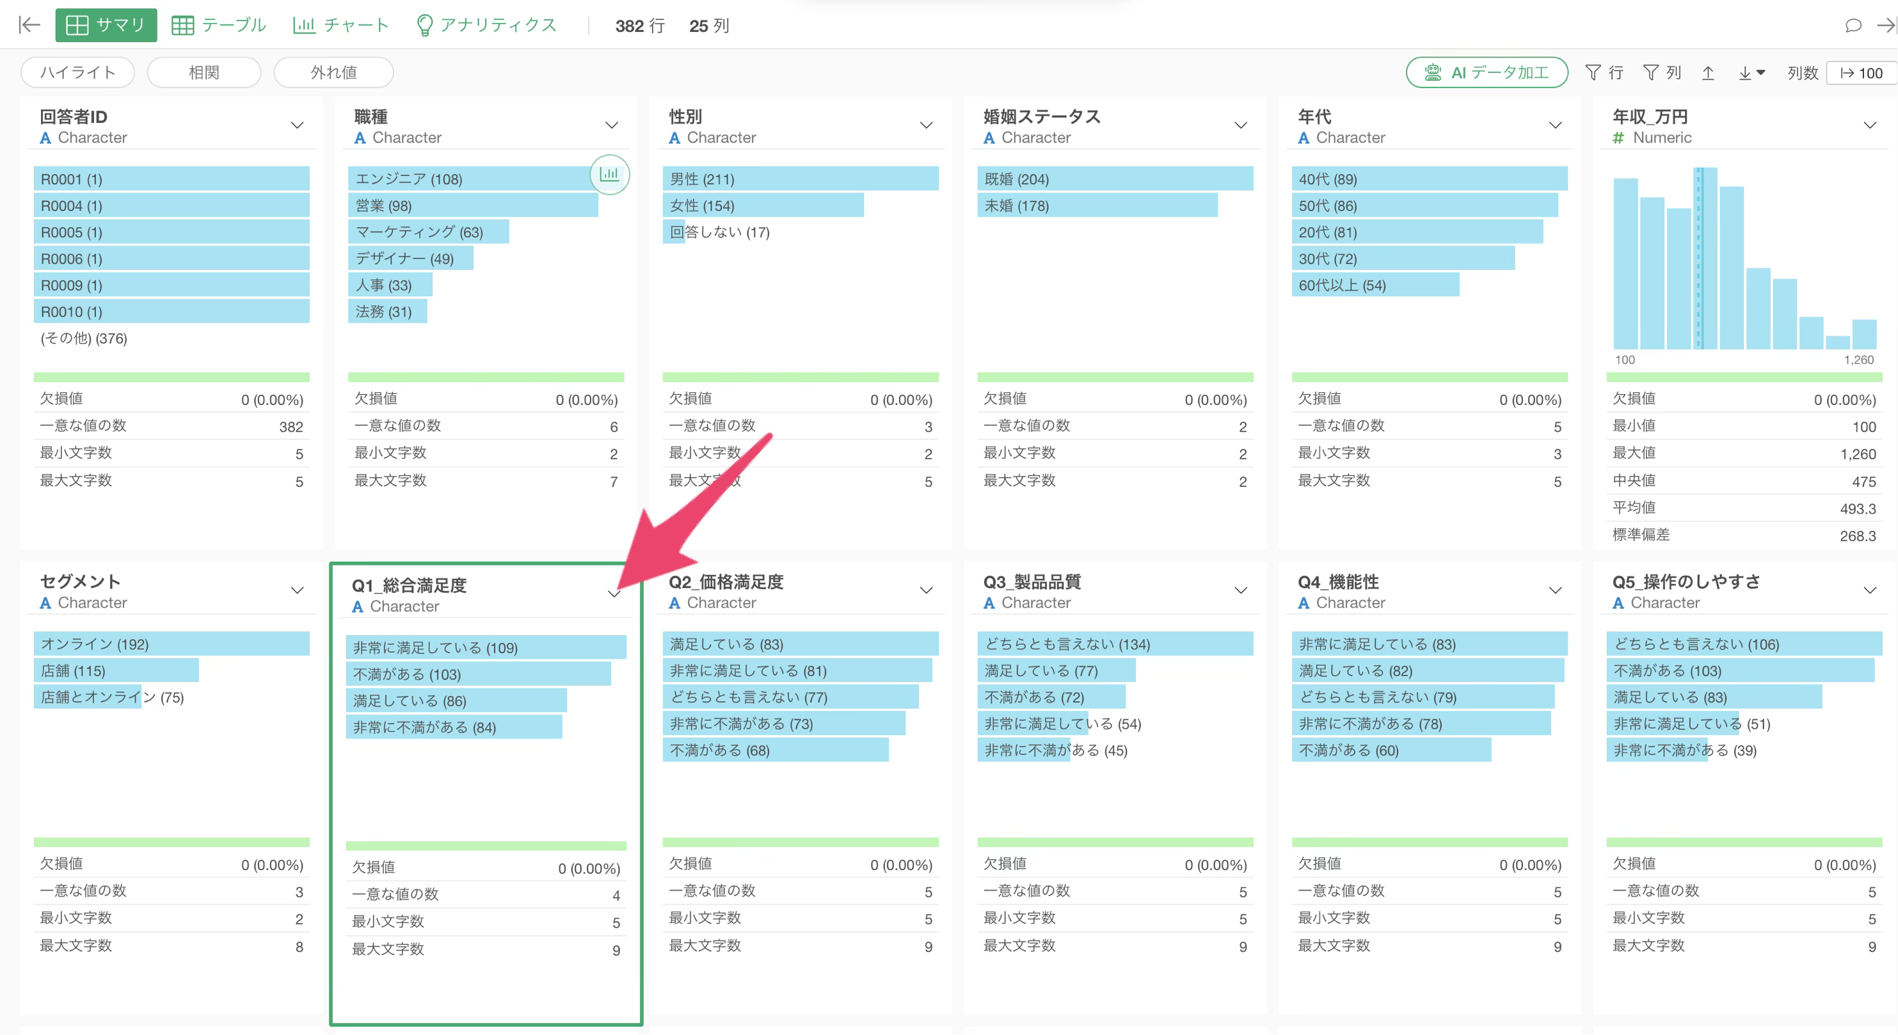Open the チャート view
The width and height of the screenshot is (1898, 1035).
click(x=340, y=25)
